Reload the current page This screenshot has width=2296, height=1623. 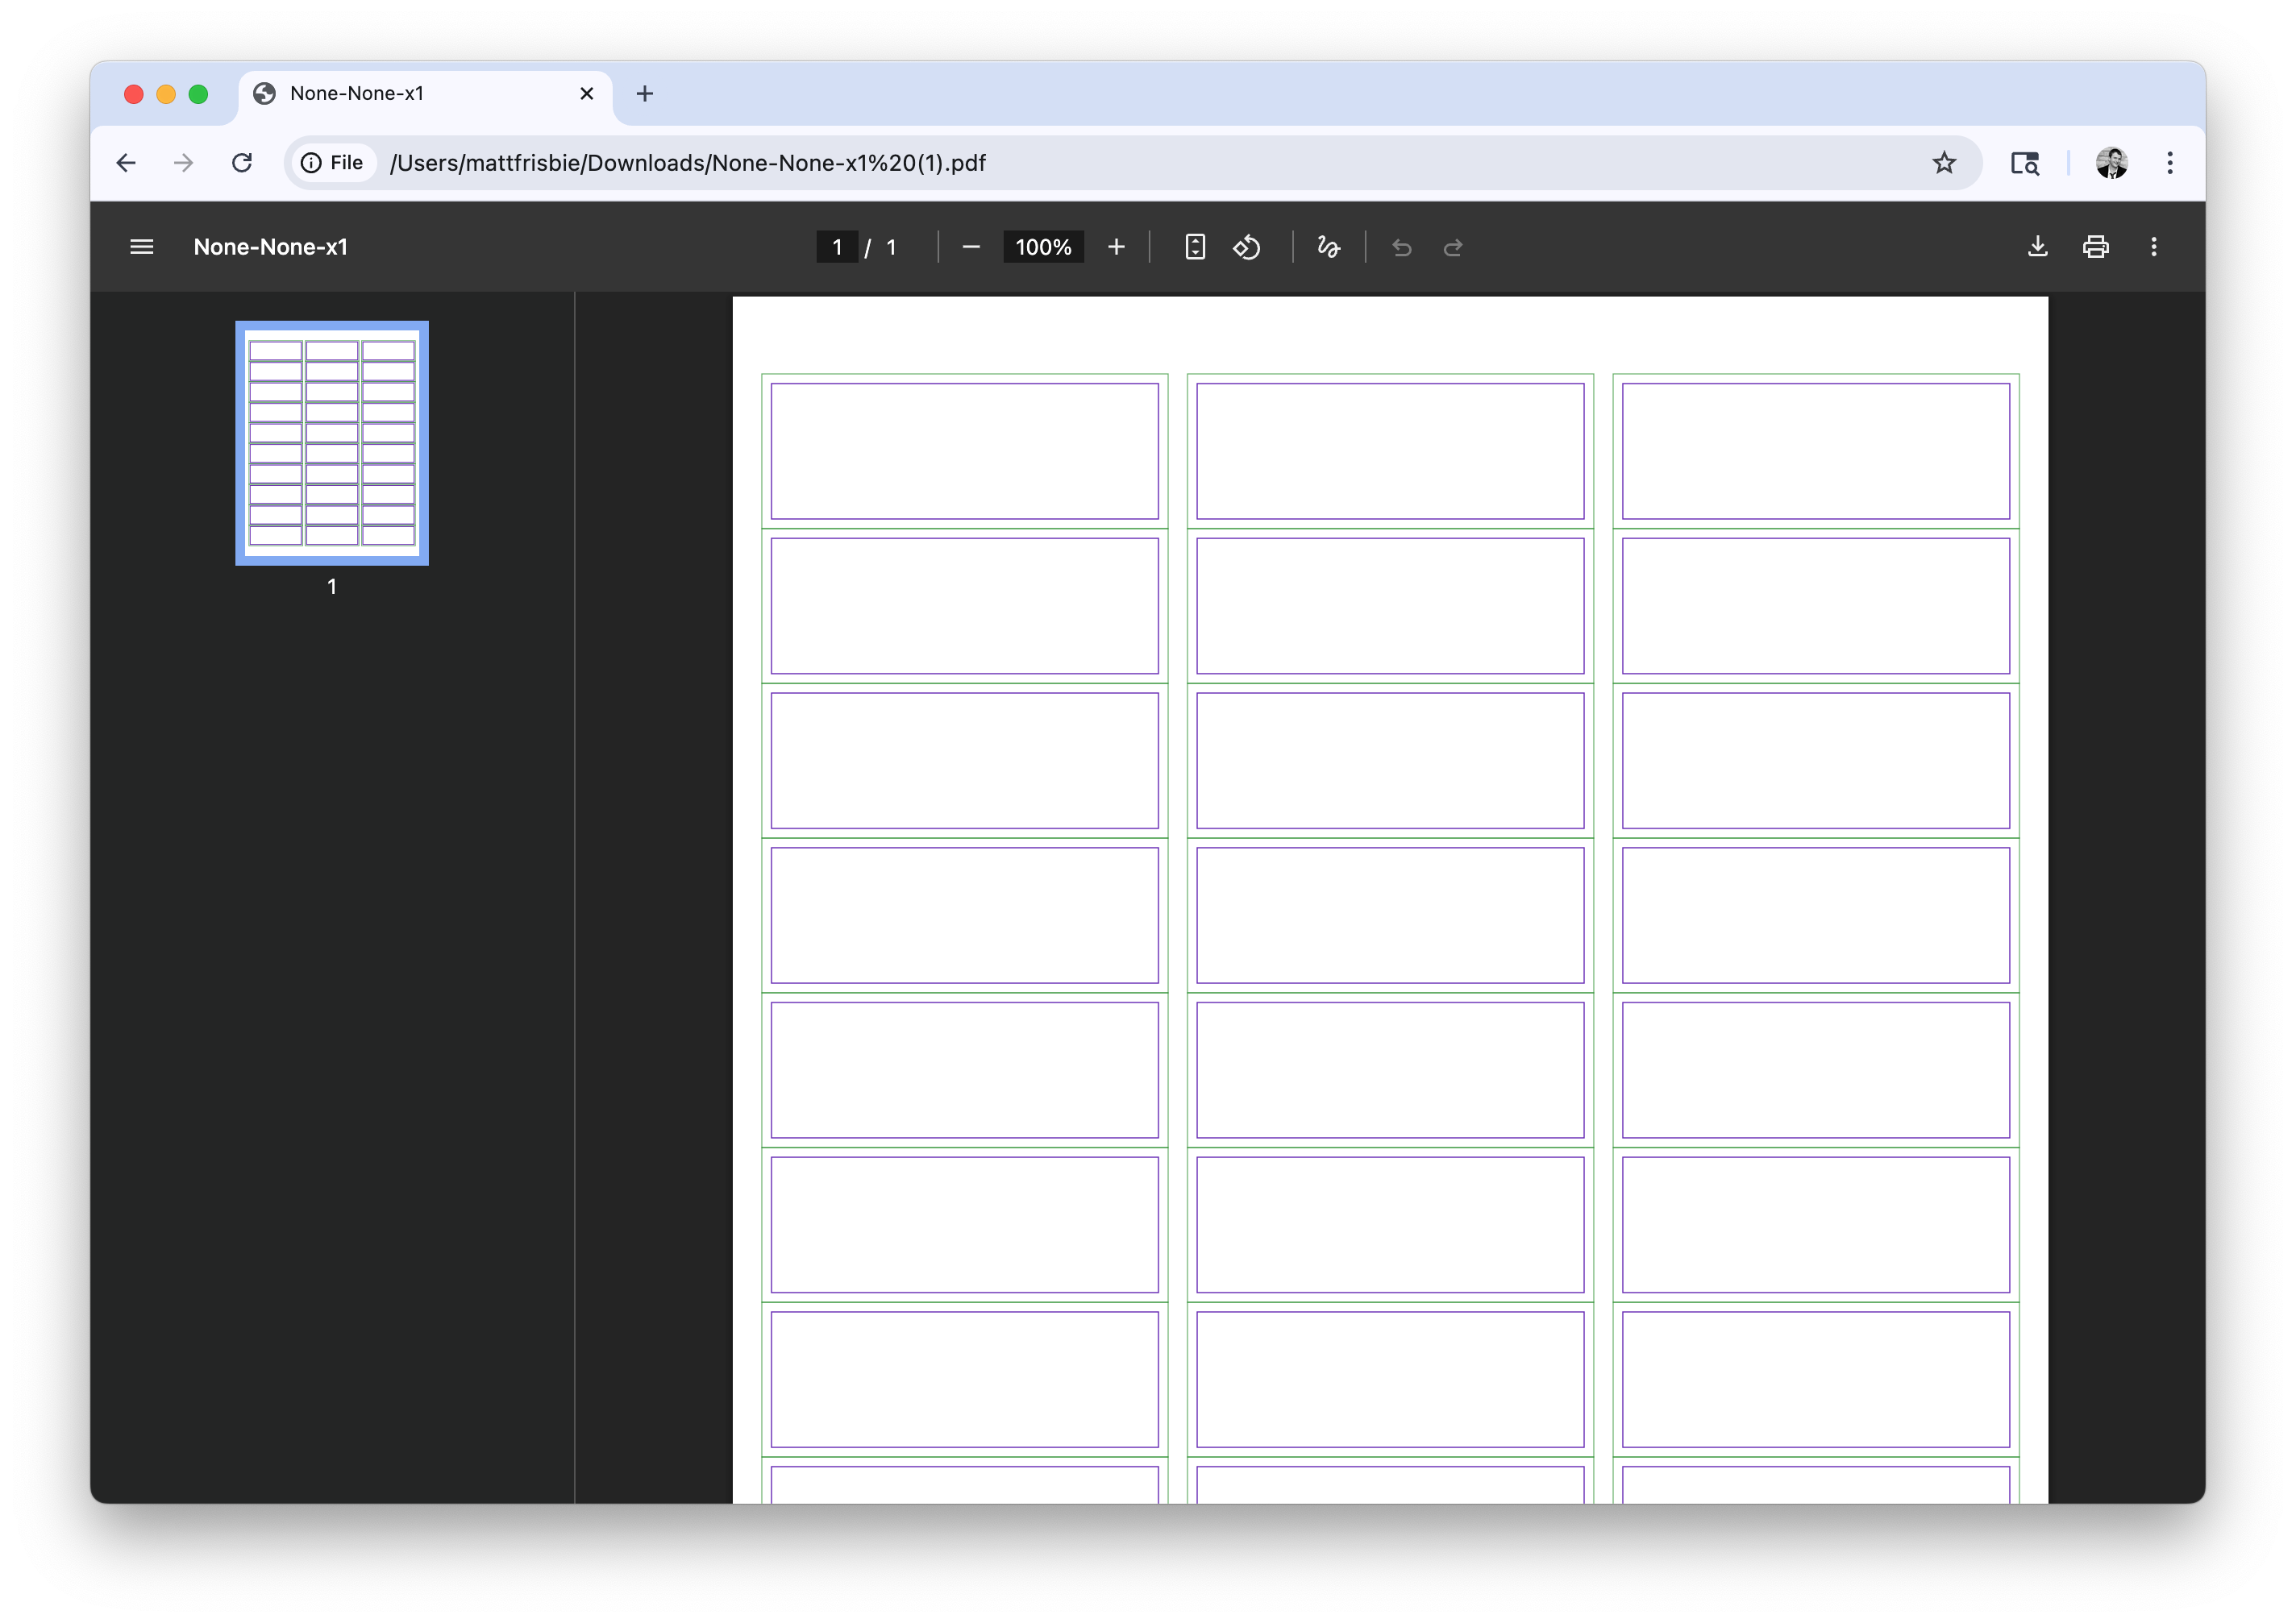242,163
